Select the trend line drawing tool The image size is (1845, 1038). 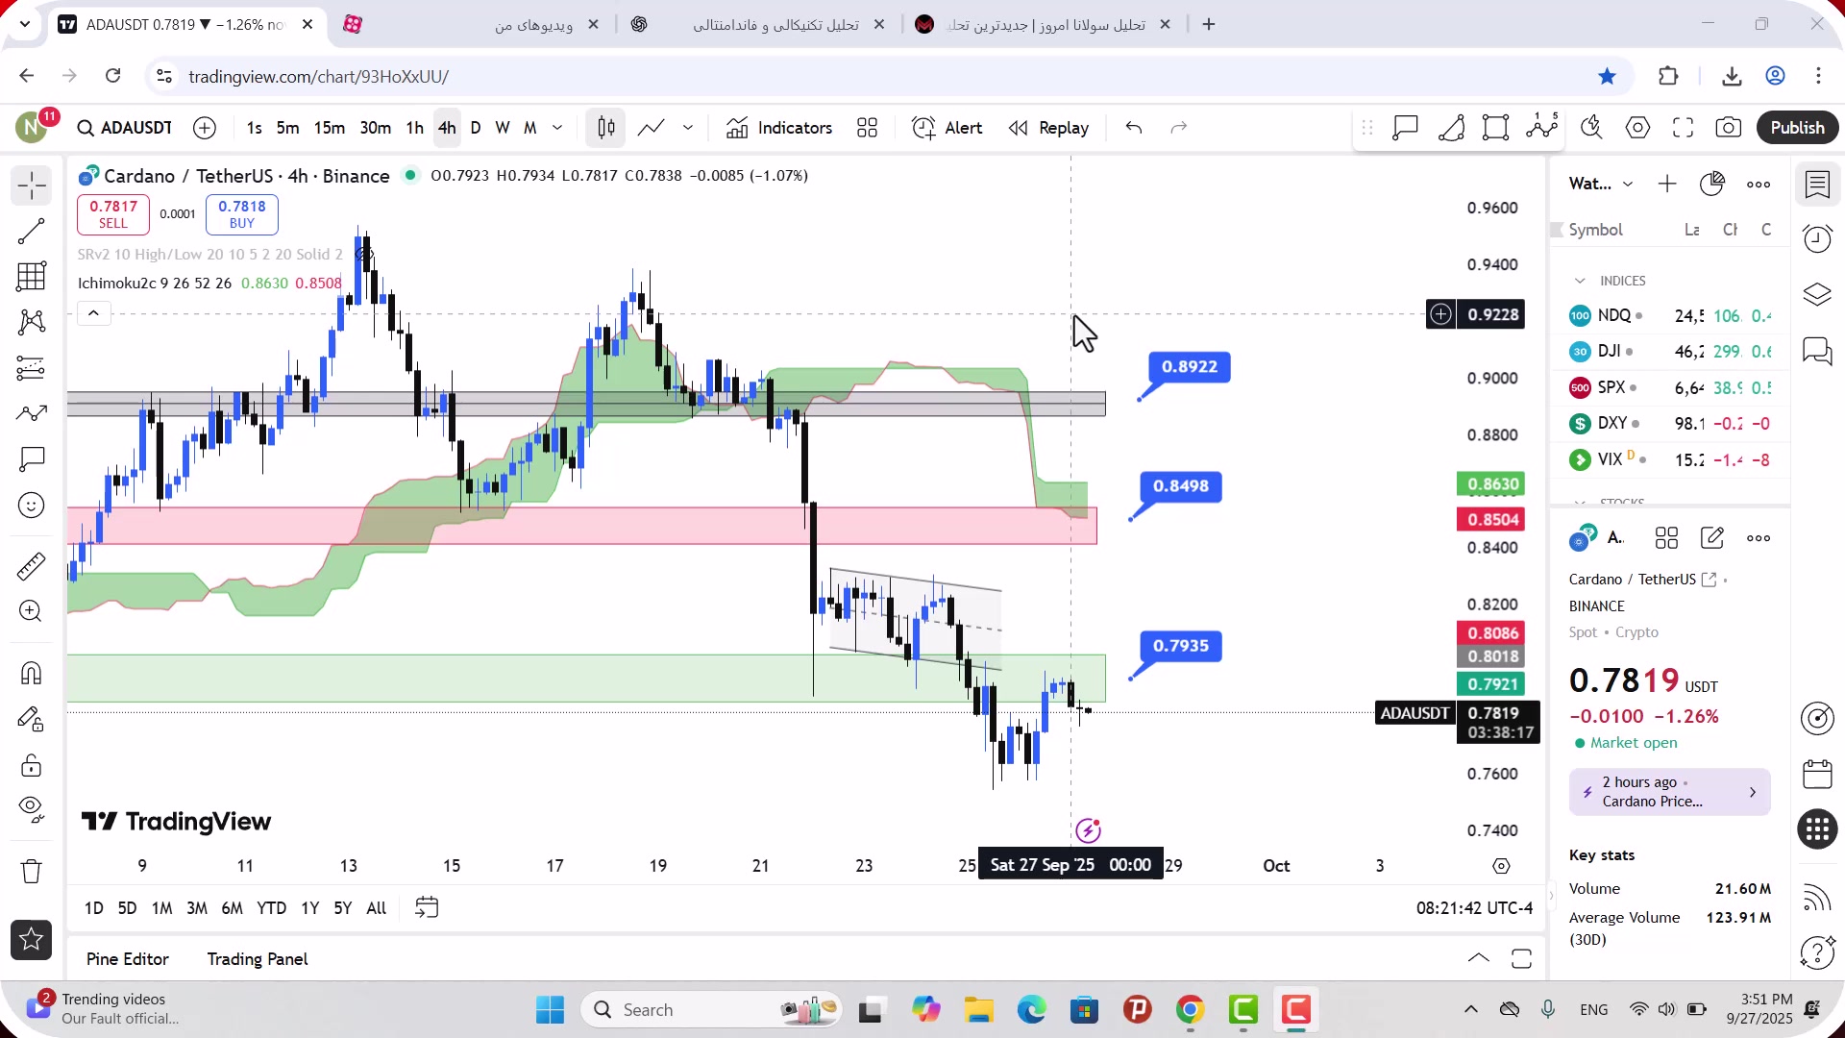(31, 231)
